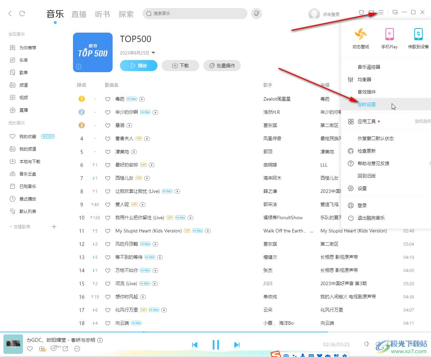Open the skin (shirt) settings icon
Viewport: 431px width, 357px height.
pos(361,12)
